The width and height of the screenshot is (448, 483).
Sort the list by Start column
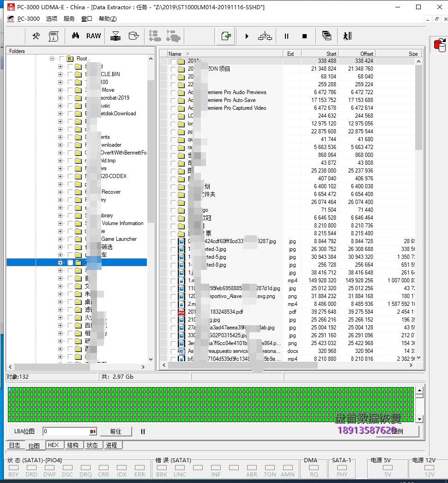click(x=320, y=54)
